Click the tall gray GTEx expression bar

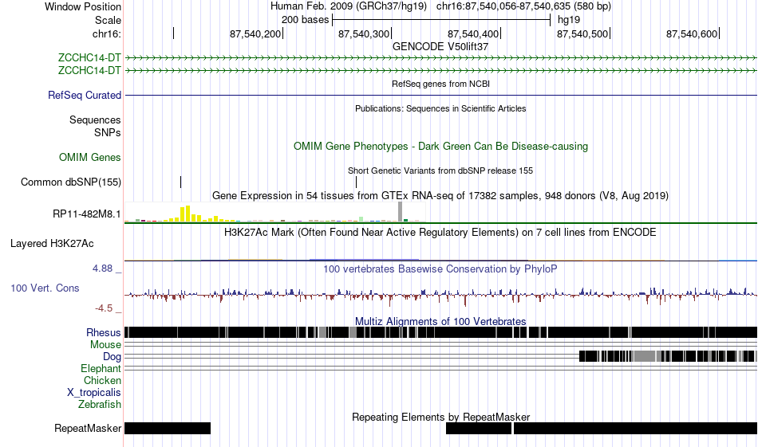tap(400, 212)
